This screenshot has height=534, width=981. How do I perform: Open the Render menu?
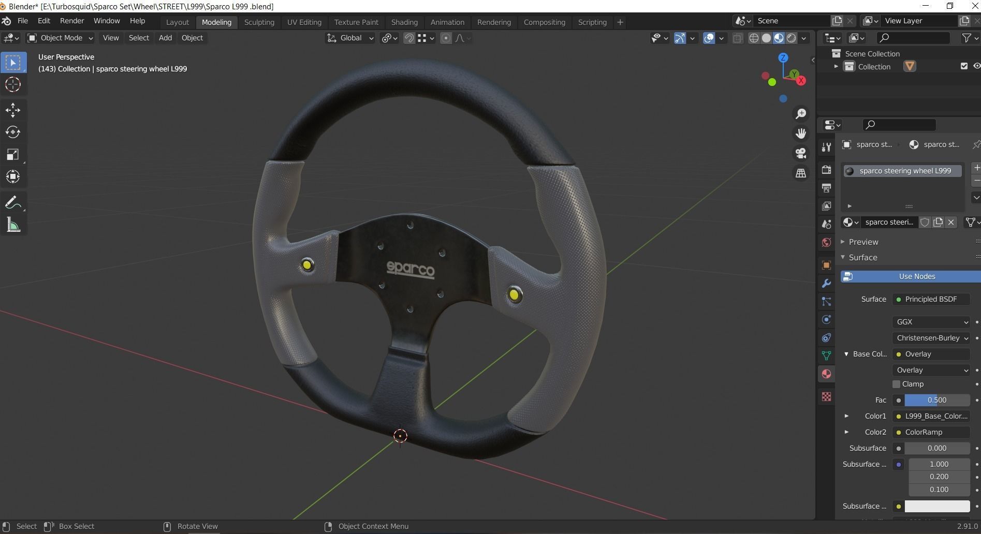[72, 21]
